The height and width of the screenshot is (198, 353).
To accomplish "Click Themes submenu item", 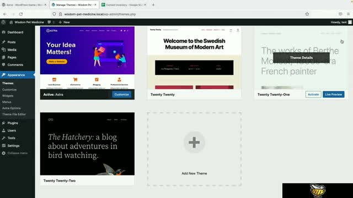I will click(8, 83).
